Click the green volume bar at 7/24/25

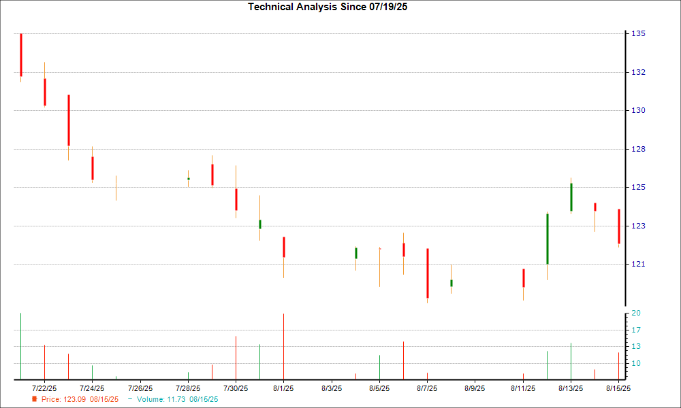click(92, 373)
